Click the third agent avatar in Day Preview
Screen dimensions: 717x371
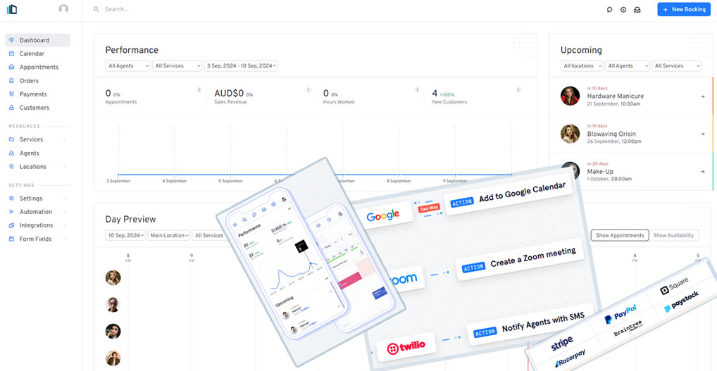[113, 332]
